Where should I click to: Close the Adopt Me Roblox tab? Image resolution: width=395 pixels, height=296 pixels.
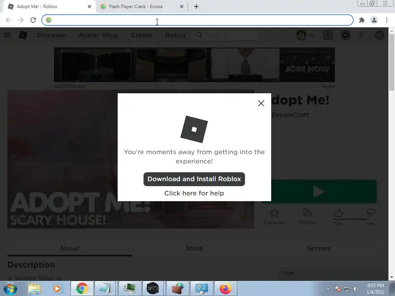click(89, 7)
